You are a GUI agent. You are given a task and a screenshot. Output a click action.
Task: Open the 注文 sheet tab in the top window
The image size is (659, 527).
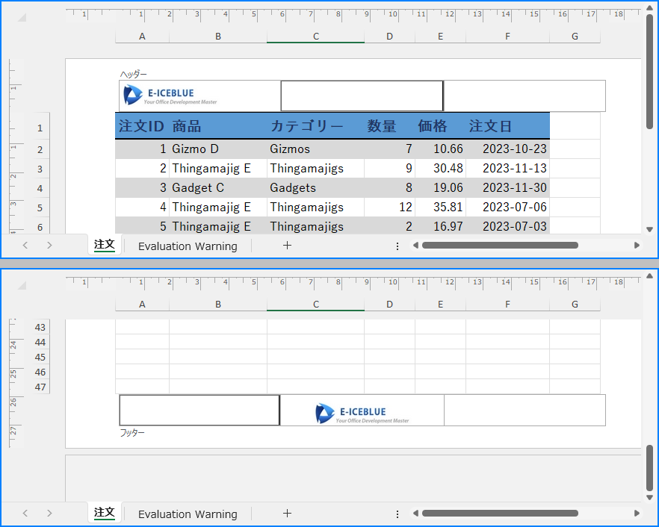105,245
